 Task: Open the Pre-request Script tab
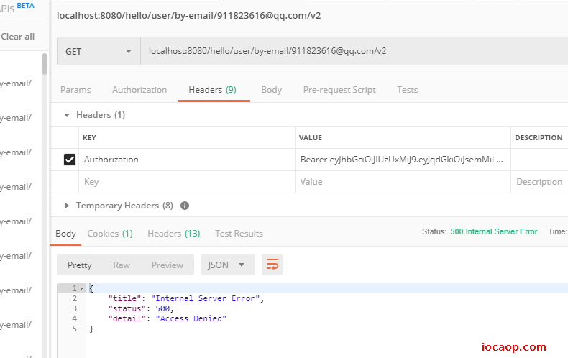pyautogui.click(x=339, y=90)
